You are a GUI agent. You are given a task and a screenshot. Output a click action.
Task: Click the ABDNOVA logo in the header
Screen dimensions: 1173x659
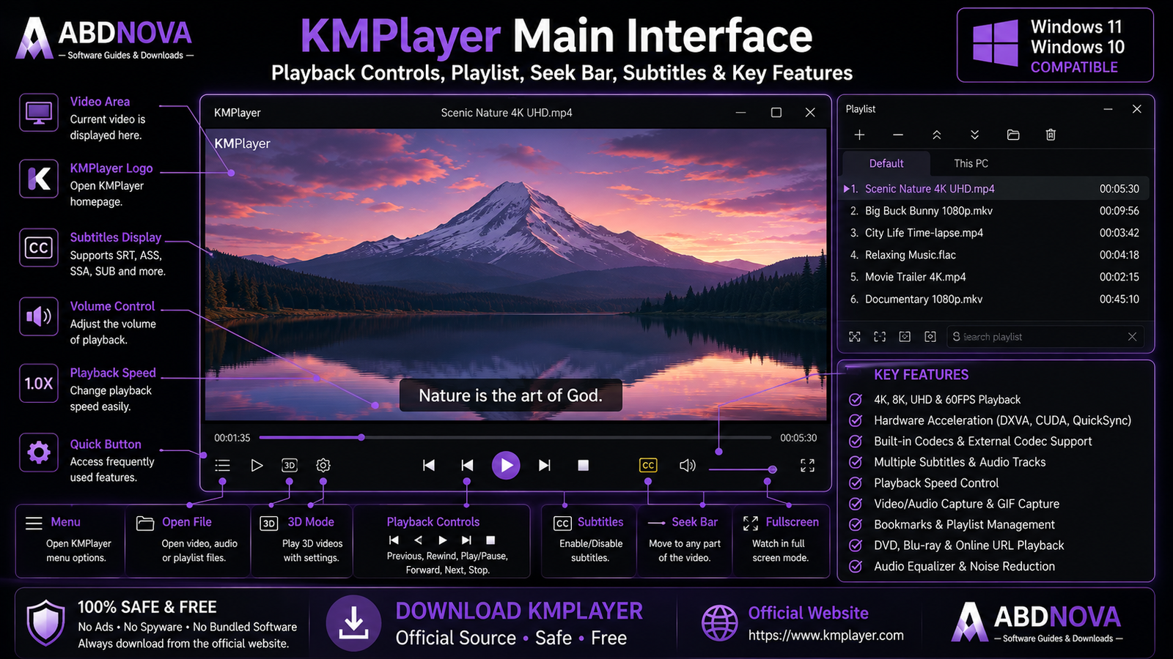(104, 38)
